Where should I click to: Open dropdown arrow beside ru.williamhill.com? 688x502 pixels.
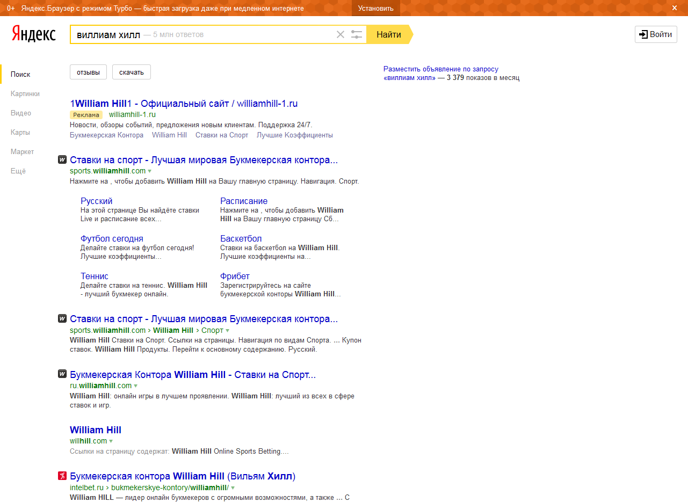click(x=136, y=386)
